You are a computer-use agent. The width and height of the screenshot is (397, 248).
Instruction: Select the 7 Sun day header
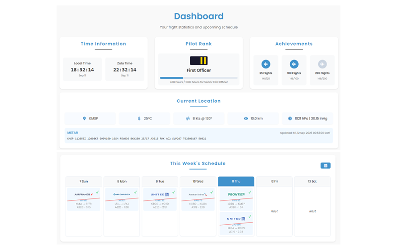(84, 182)
